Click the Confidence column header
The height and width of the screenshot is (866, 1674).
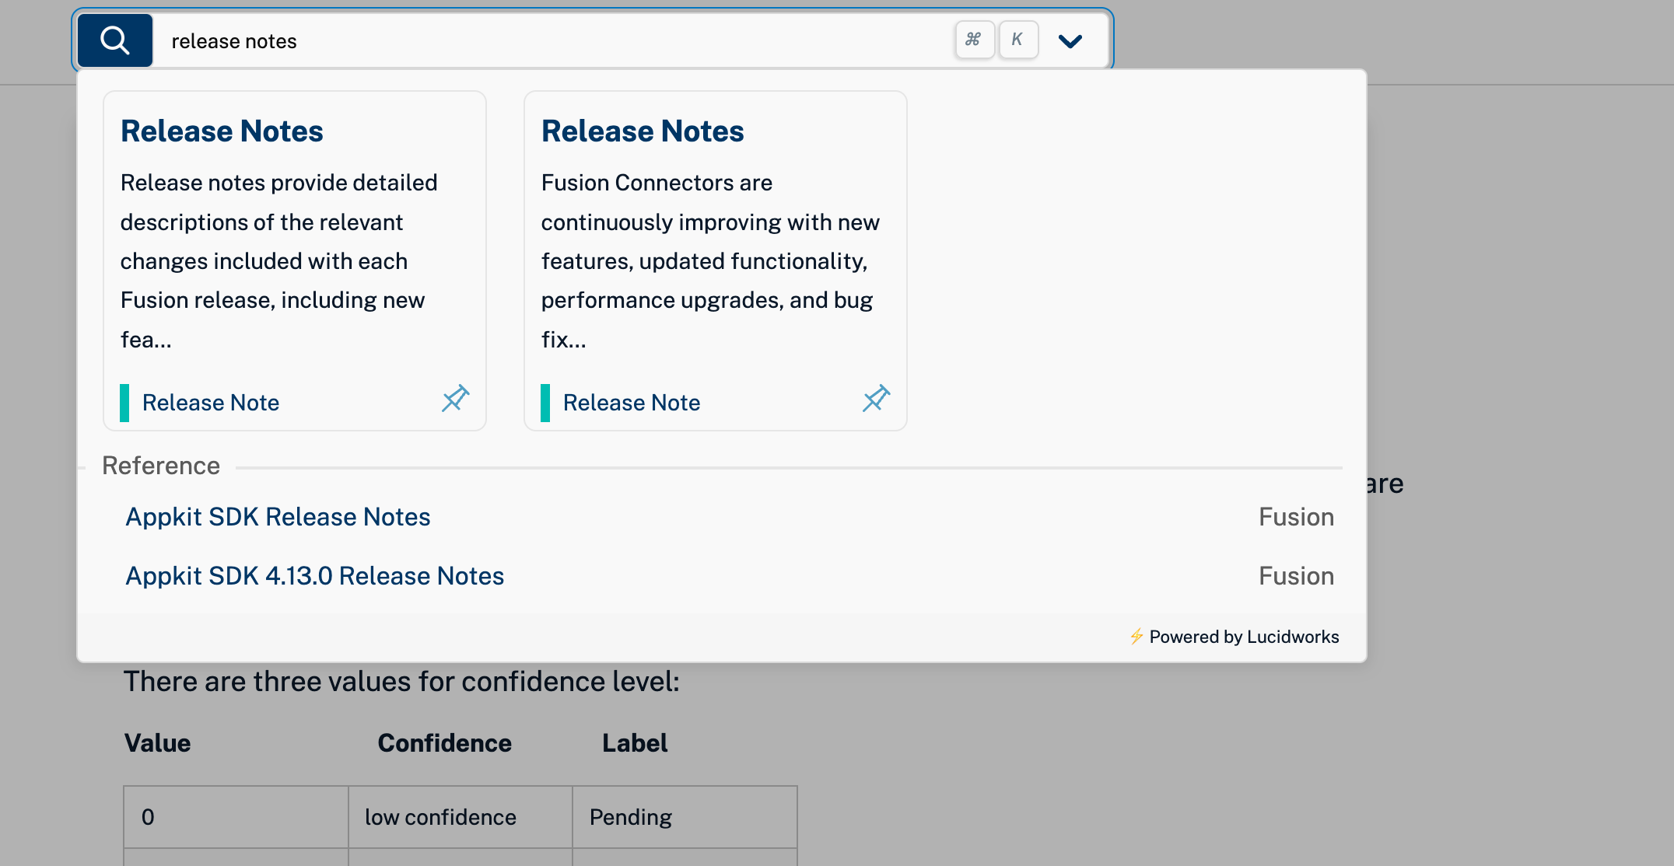click(444, 743)
